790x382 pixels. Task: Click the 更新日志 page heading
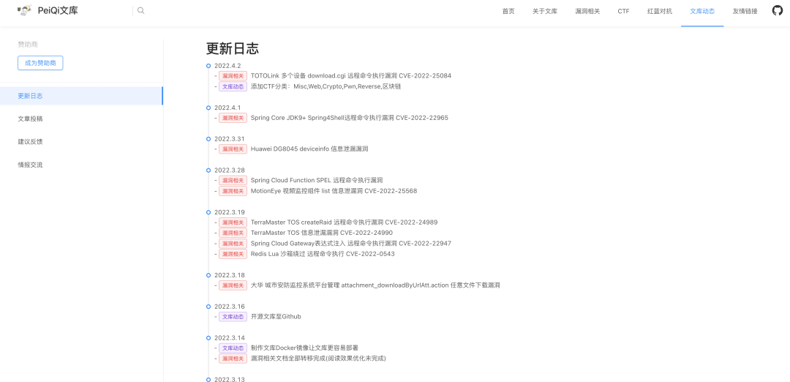pos(233,48)
